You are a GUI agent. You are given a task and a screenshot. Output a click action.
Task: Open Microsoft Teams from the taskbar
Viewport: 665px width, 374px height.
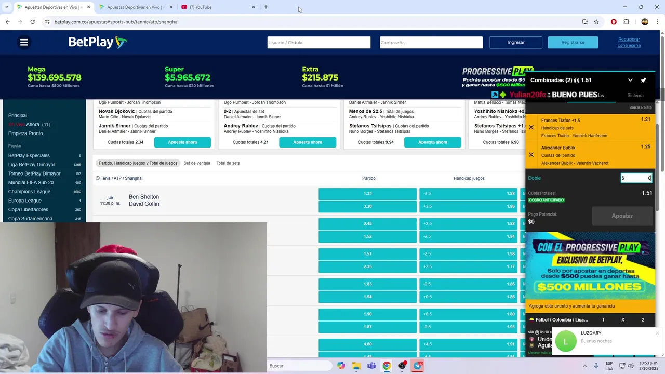371,366
